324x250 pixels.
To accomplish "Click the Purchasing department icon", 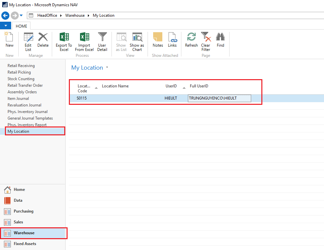I will click(8, 211).
